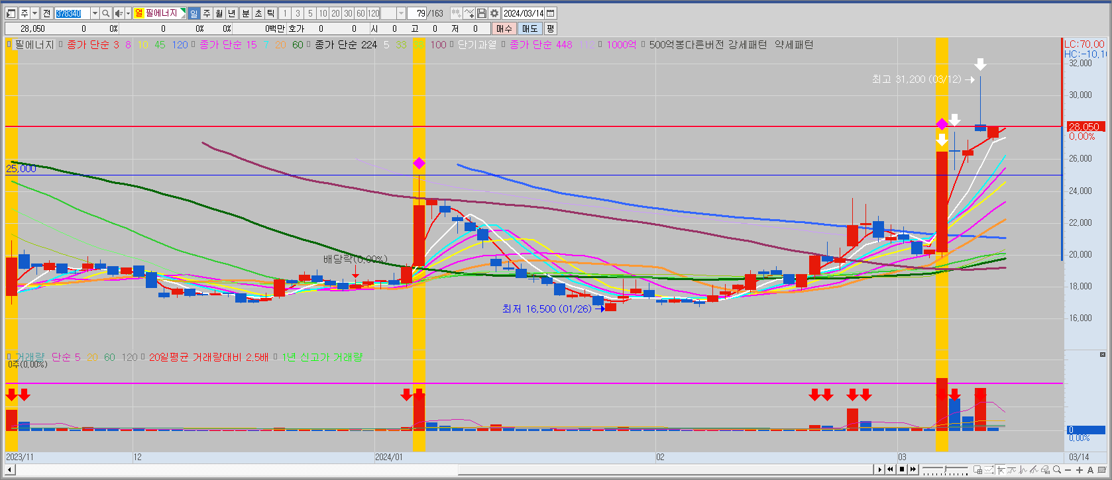Stop the chart replay
The width and height of the screenshot is (1112, 480).
(x=902, y=469)
